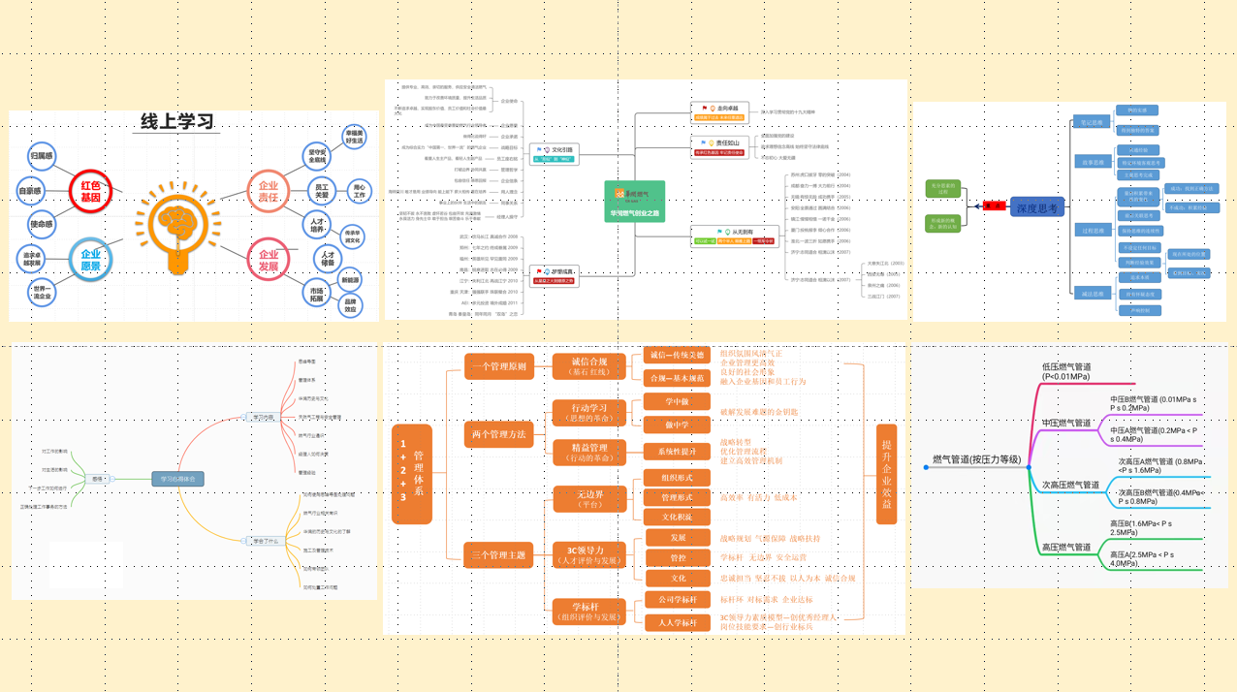Image resolution: width=1237 pixels, height=692 pixels.
Task: Select the 学习心得体会 central node
Action: [177, 478]
